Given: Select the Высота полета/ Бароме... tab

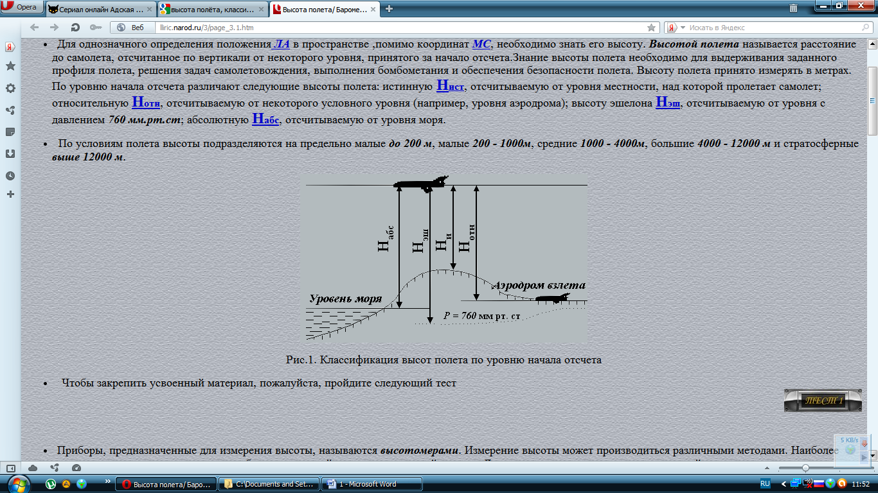Looking at the screenshot, I should [323, 8].
